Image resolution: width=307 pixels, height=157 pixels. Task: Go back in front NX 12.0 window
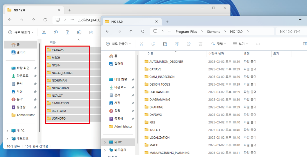coord(107,31)
